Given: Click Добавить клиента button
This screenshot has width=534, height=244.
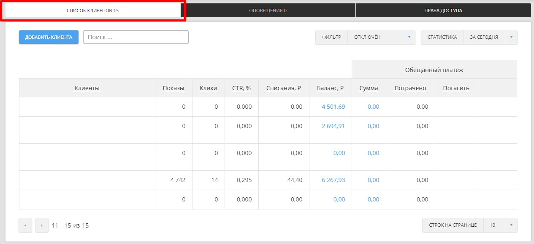Looking at the screenshot, I should pos(49,37).
